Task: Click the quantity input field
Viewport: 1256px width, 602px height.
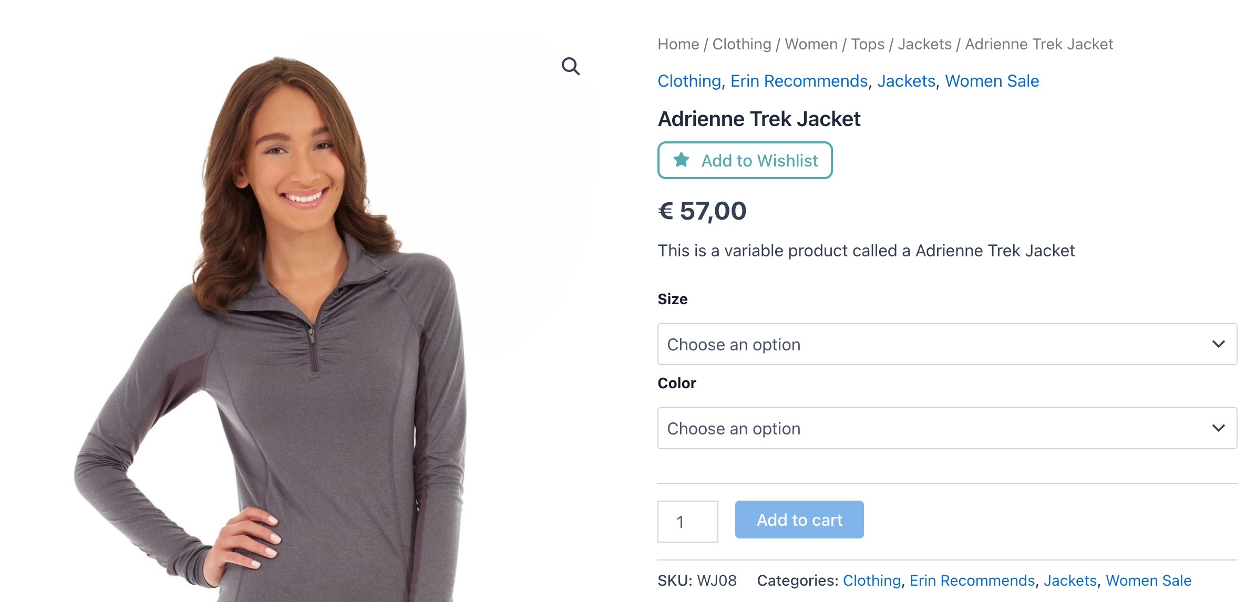Action: pyautogui.click(x=687, y=521)
